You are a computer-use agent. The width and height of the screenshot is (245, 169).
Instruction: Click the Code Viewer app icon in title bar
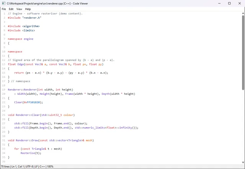coord(3,3)
